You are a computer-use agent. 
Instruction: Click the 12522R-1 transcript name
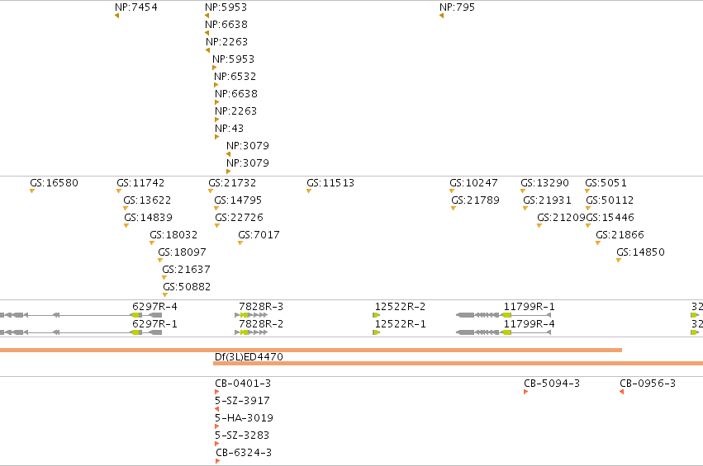coord(401,323)
